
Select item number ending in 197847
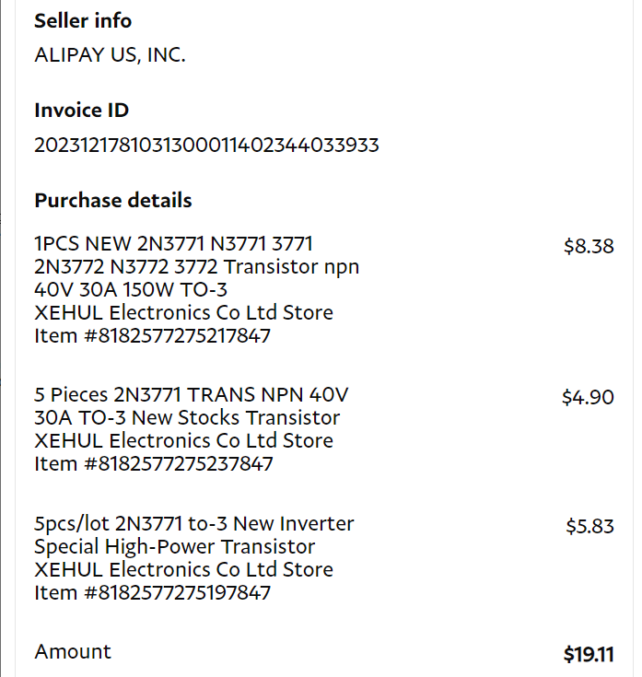tap(152, 593)
